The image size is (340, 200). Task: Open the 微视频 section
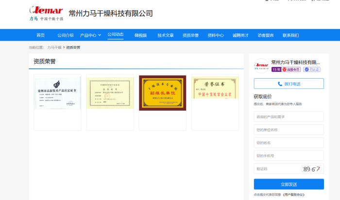point(140,35)
